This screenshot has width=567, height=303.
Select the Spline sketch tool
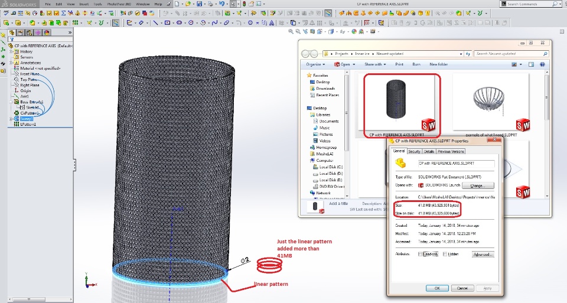click(x=215, y=22)
